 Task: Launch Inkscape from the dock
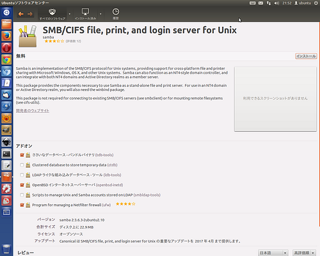[6, 141]
